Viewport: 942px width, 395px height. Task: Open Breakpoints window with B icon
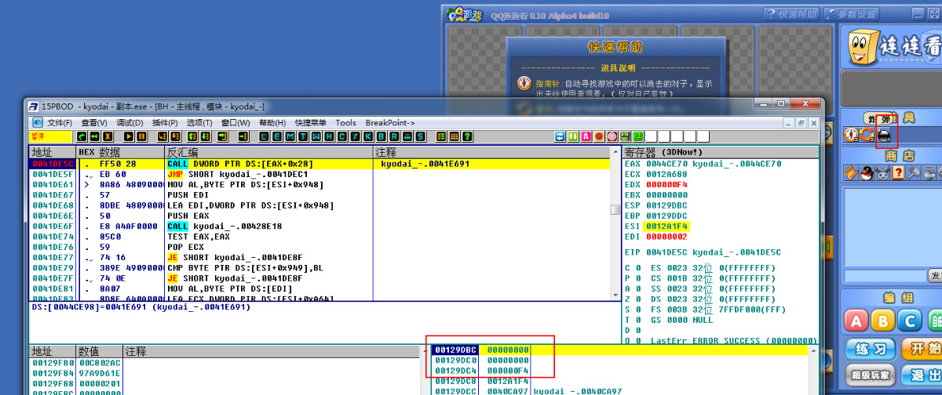pyautogui.click(x=381, y=136)
